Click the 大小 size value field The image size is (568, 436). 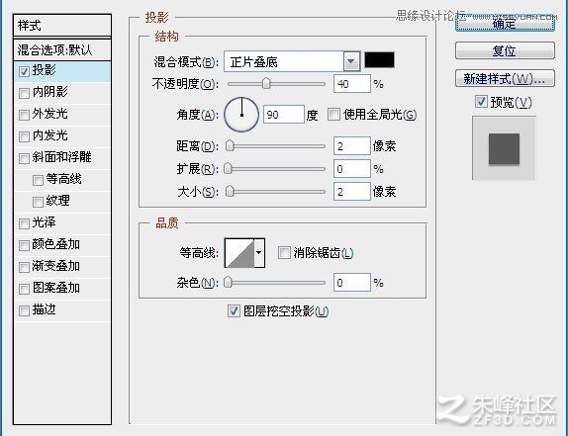point(352,192)
